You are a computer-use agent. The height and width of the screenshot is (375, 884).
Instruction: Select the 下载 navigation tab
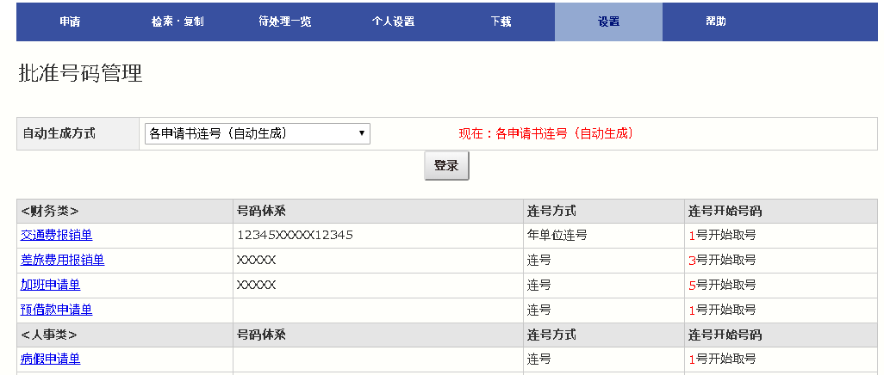501,22
